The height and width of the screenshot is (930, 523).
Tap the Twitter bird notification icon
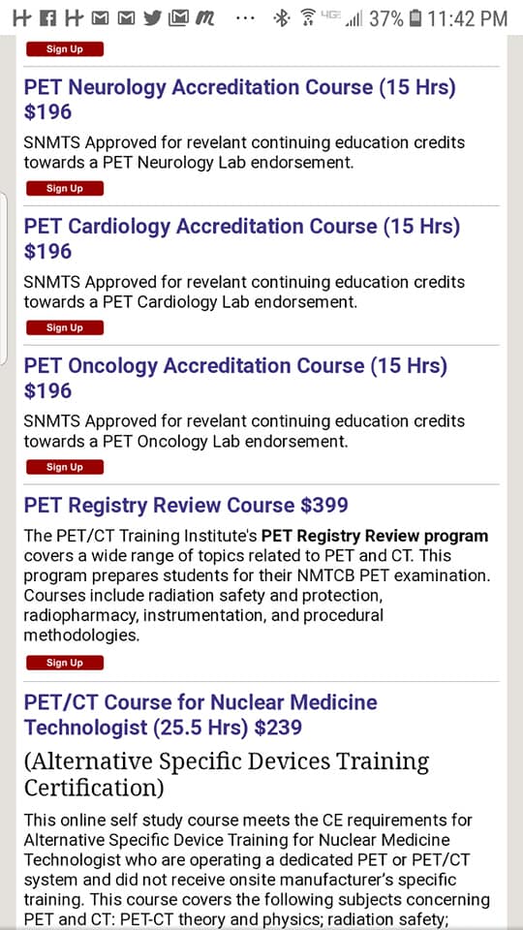pos(152,19)
